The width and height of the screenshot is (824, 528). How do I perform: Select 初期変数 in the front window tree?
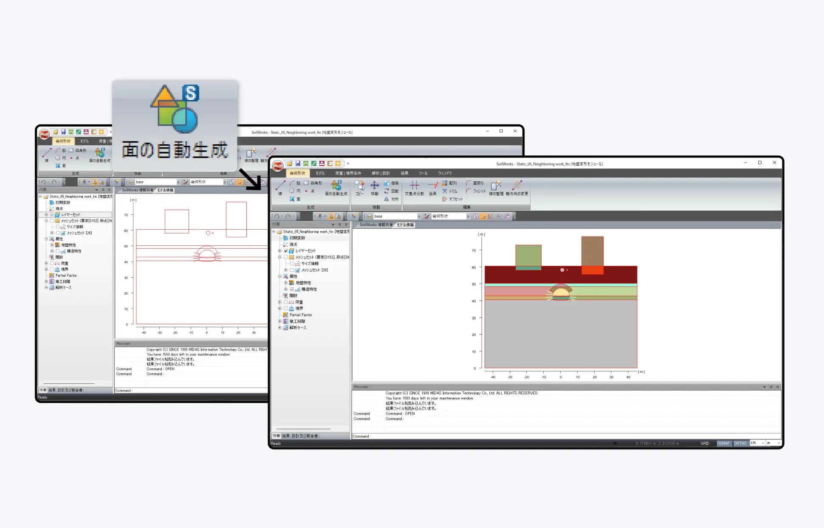click(x=297, y=238)
